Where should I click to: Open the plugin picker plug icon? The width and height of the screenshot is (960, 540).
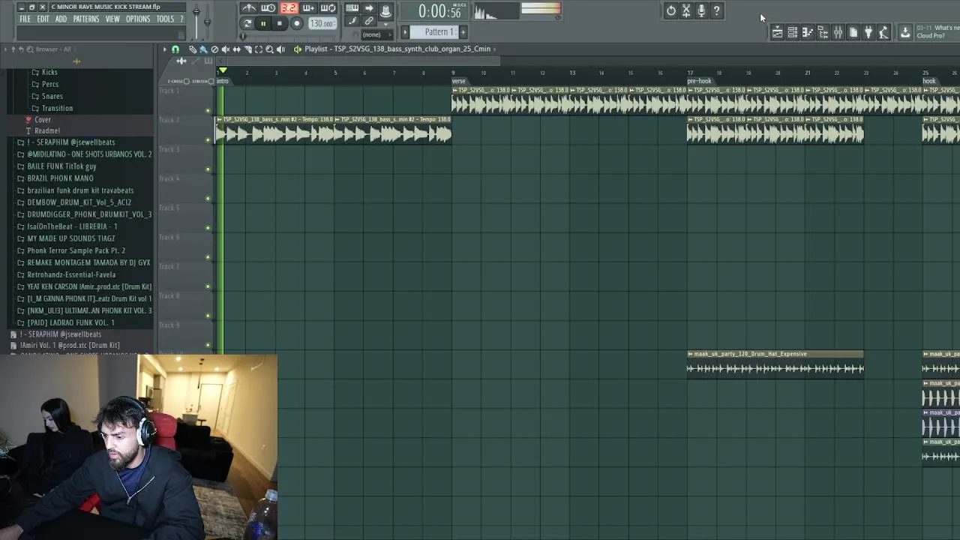(x=868, y=32)
